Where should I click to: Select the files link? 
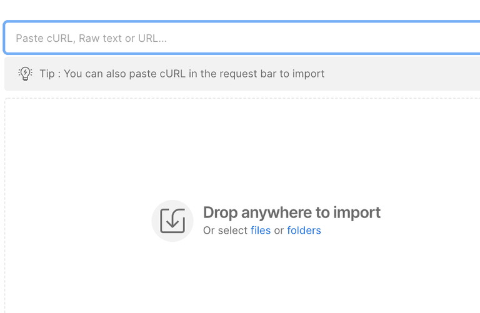point(261,231)
